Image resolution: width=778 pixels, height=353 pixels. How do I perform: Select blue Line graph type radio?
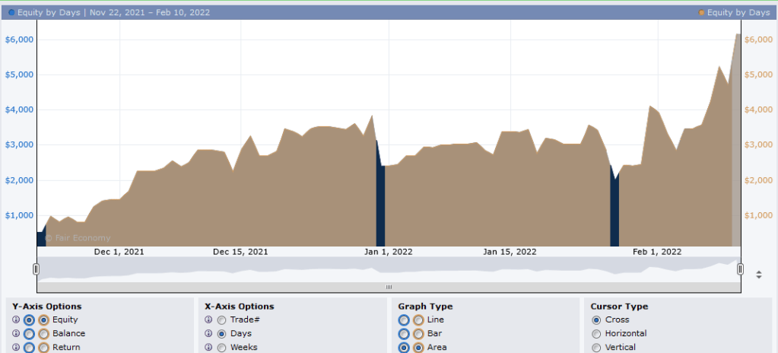404,320
